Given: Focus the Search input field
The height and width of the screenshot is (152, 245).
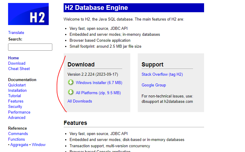Looking at the screenshot, I should 30,47.
